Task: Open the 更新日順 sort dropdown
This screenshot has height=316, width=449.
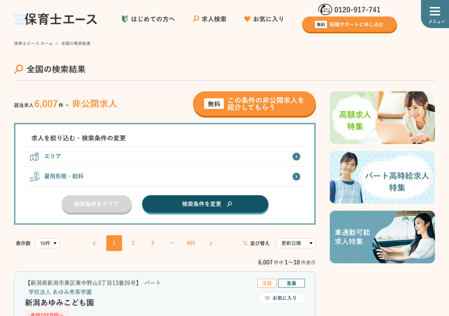Action: tap(296, 243)
